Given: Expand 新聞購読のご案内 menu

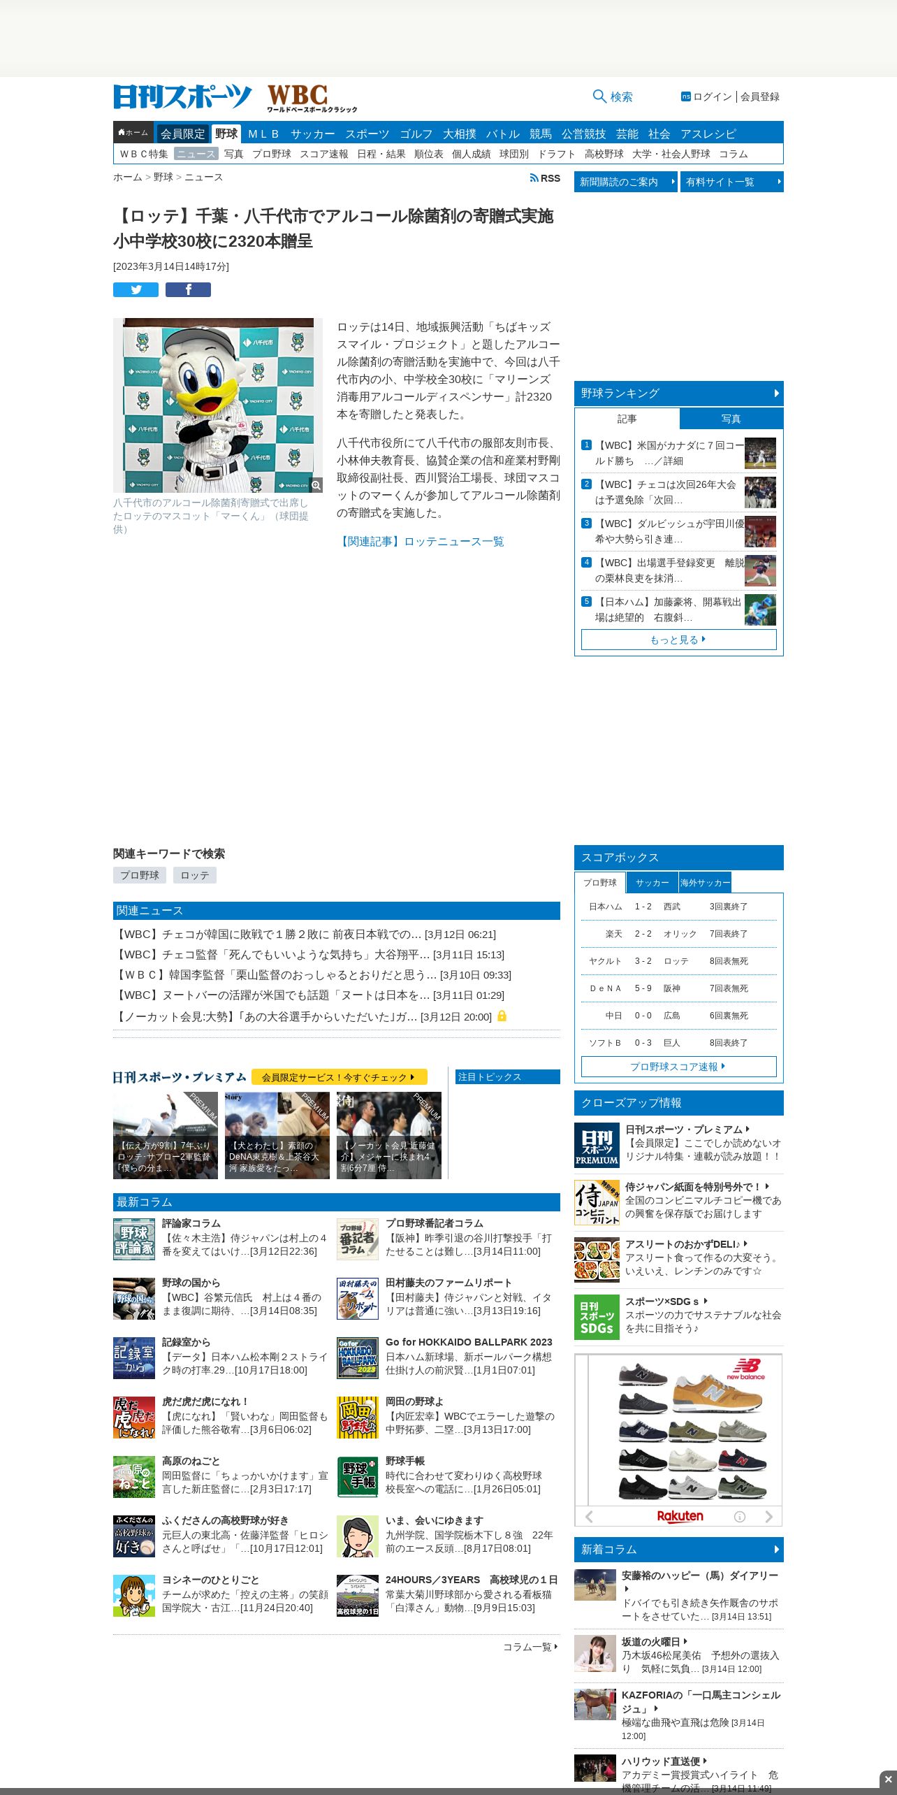Looking at the screenshot, I should click(626, 182).
